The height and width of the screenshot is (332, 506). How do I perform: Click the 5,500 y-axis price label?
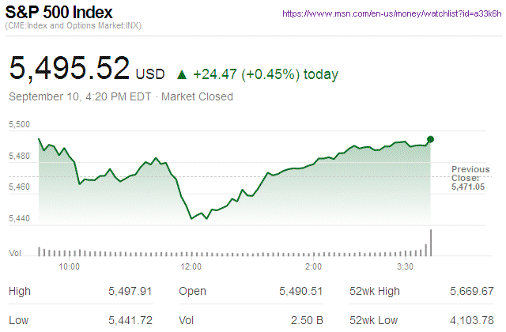point(19,125)
